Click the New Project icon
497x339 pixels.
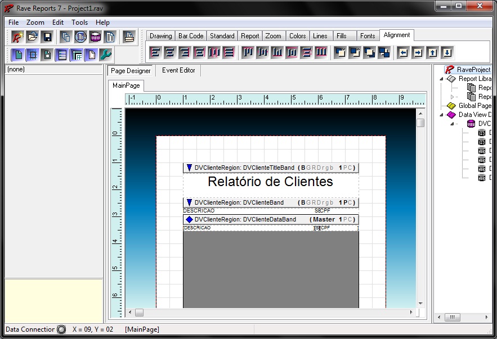[18, 37]
